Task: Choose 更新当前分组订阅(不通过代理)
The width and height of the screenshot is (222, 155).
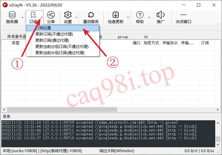Action: click(x=63, y=47)
